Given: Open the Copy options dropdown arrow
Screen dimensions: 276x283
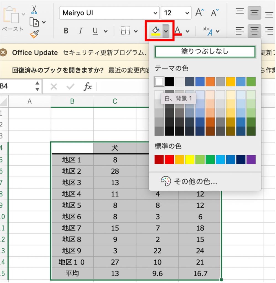Looking at the screenshot, I should pyautogui.click(x=44, y=22).
